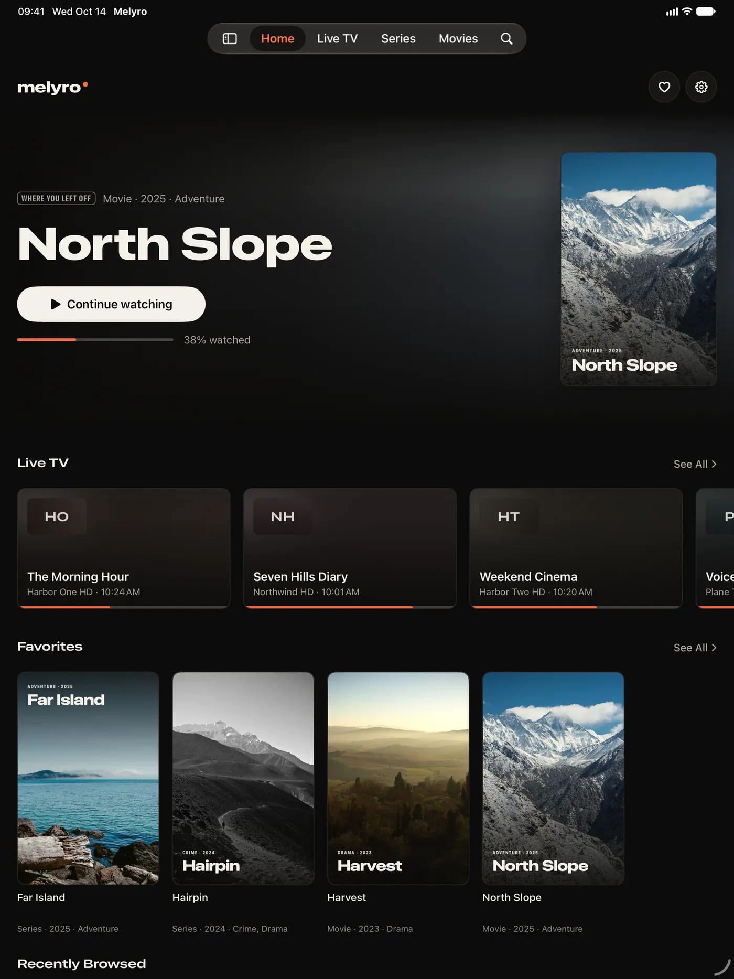Screen dimensions: 734x979
Task: Open the Movies tab
Action: click(x=458, y=38)
